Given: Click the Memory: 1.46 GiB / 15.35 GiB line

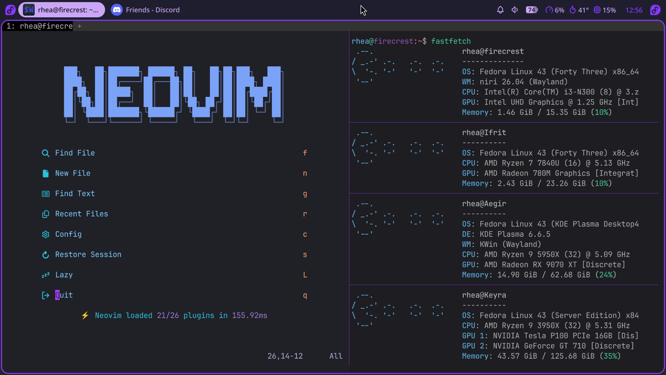Looking at the screenshot, I should coord(537,112).
